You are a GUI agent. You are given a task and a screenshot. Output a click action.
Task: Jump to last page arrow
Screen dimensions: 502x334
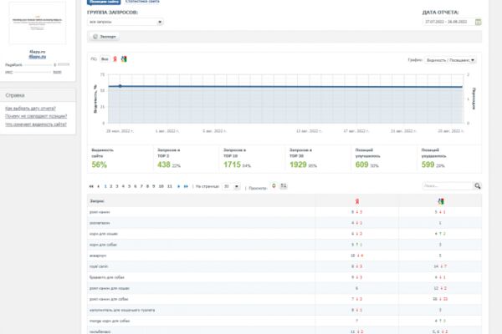[x=186, y=186]
